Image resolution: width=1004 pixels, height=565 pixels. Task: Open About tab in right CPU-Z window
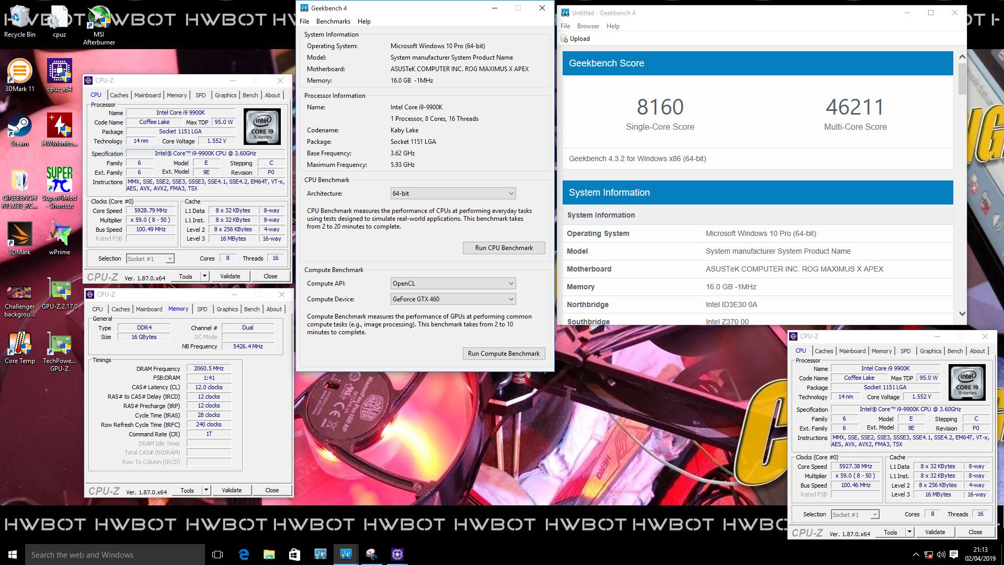click(x=977, y=351)
